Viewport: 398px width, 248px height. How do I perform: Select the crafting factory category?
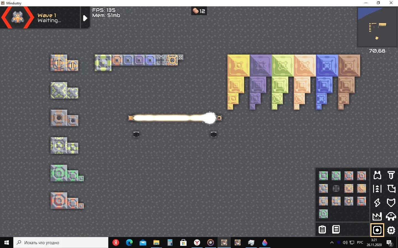[x=377, y=216]
